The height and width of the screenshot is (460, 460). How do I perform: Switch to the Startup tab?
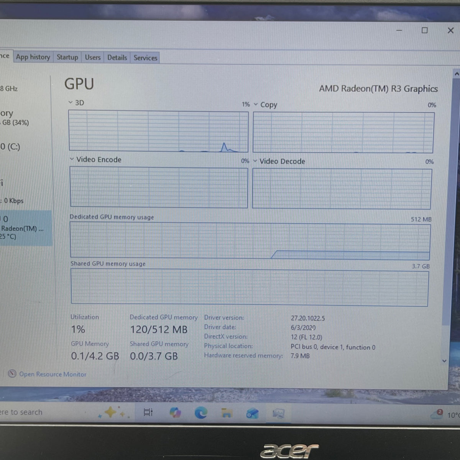tap(67, 57)
